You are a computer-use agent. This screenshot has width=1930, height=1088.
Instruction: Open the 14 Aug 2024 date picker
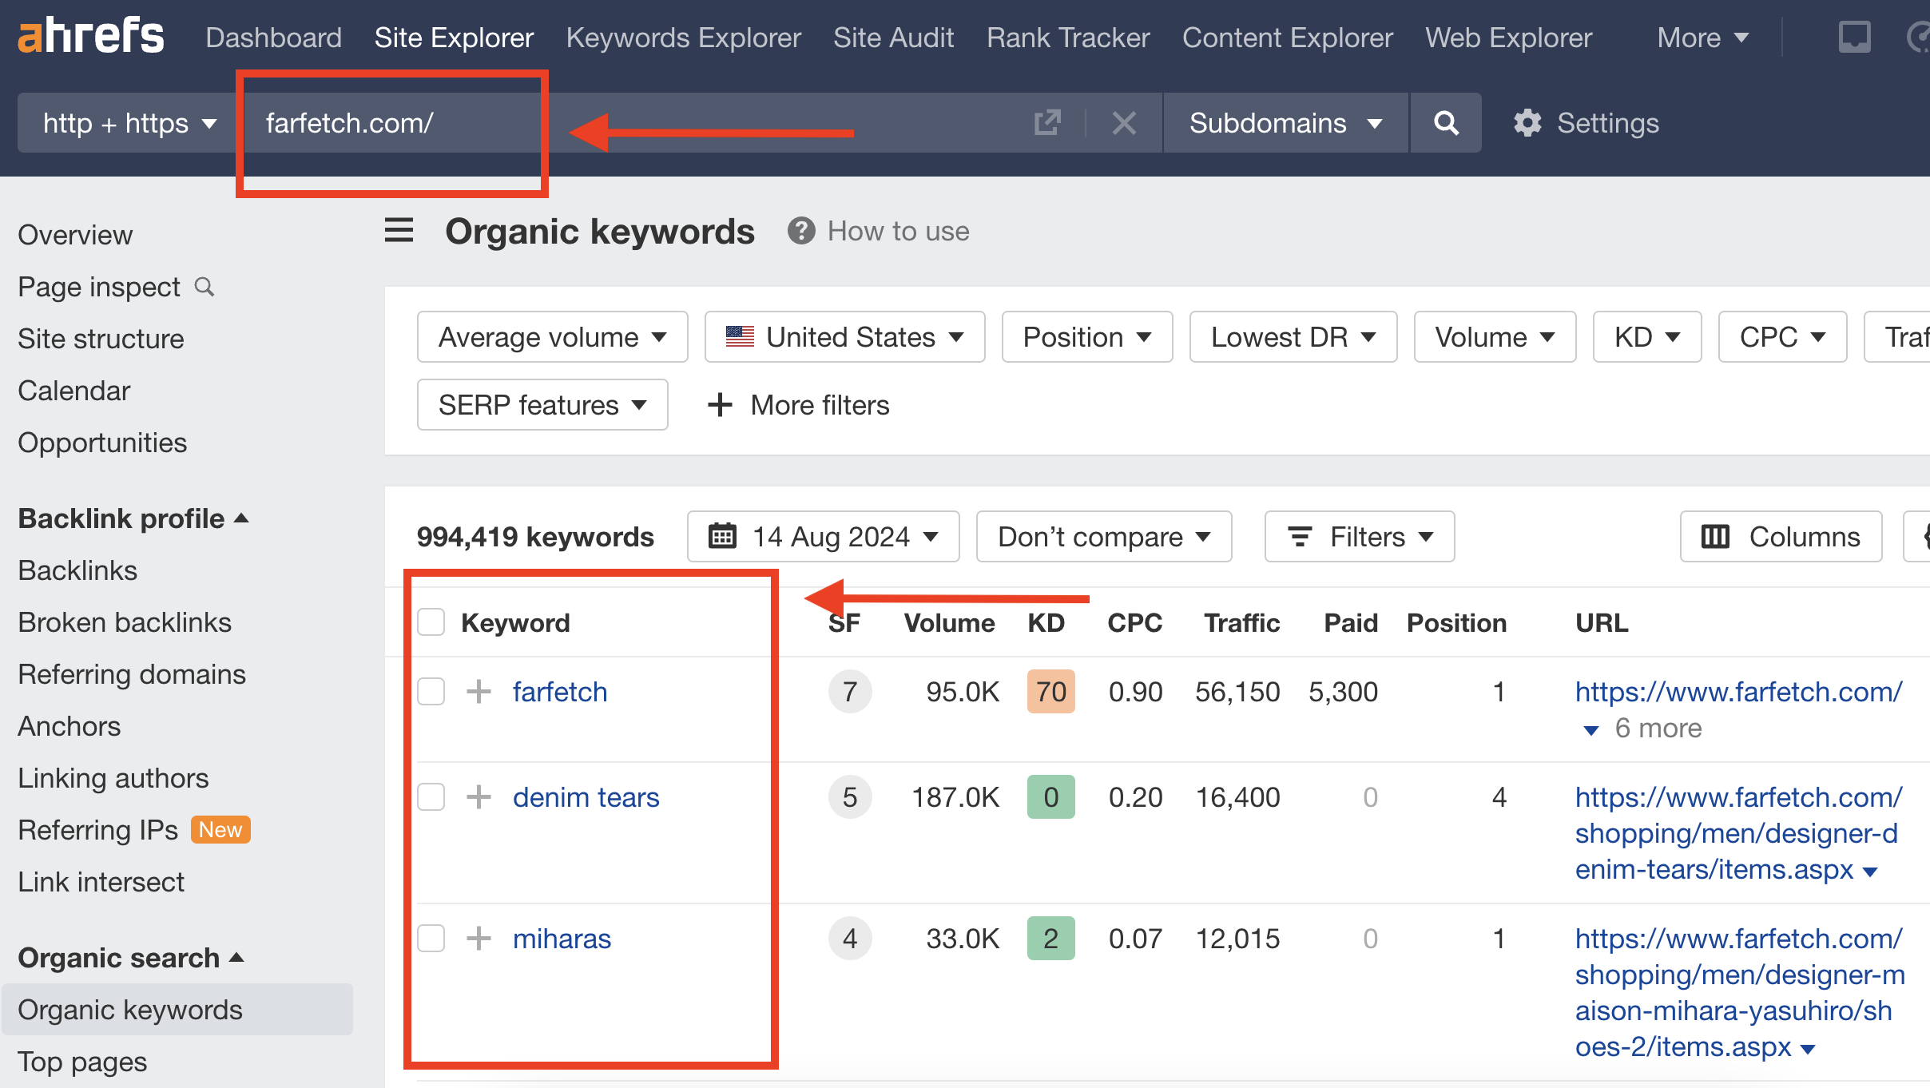click(x=823, y=537)
